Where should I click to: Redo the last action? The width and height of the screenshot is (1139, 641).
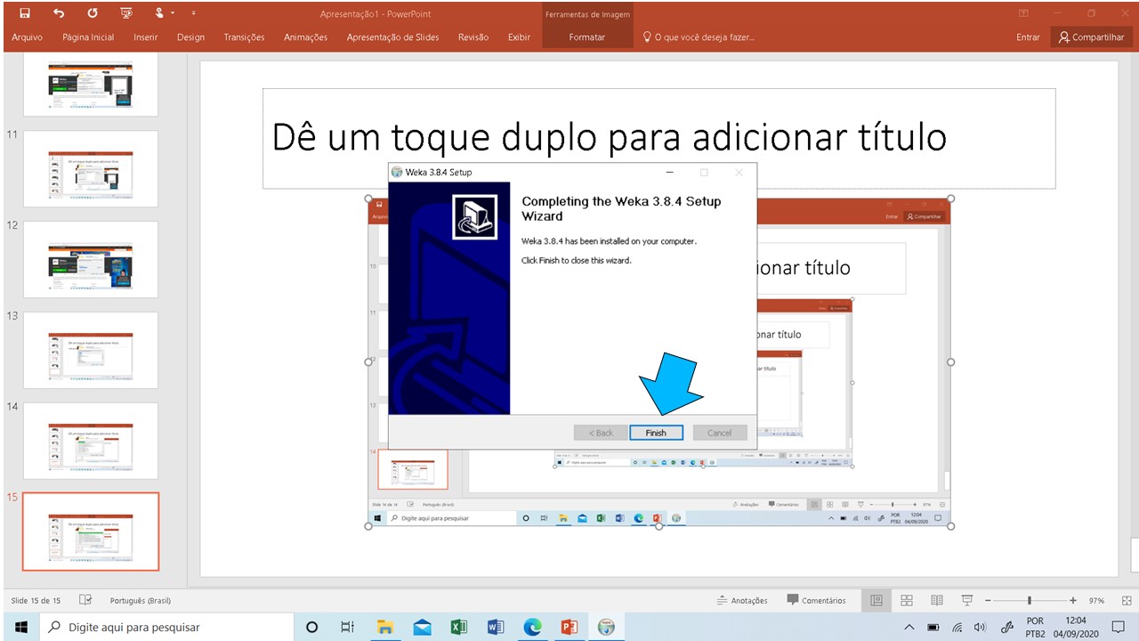tap(93, 13)
